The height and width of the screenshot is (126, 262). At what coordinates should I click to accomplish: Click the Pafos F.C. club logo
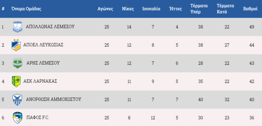tap(18, 118)
